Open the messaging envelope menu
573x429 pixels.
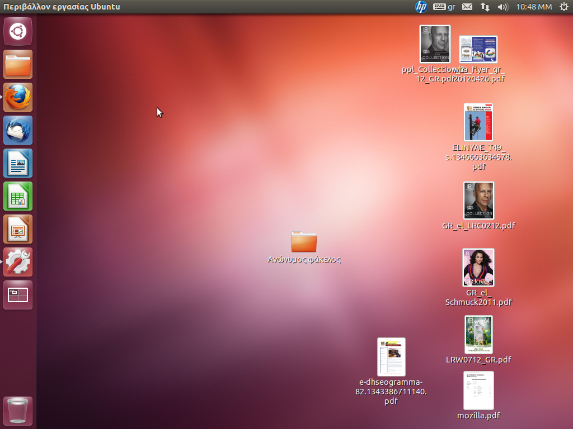[467, 7]
